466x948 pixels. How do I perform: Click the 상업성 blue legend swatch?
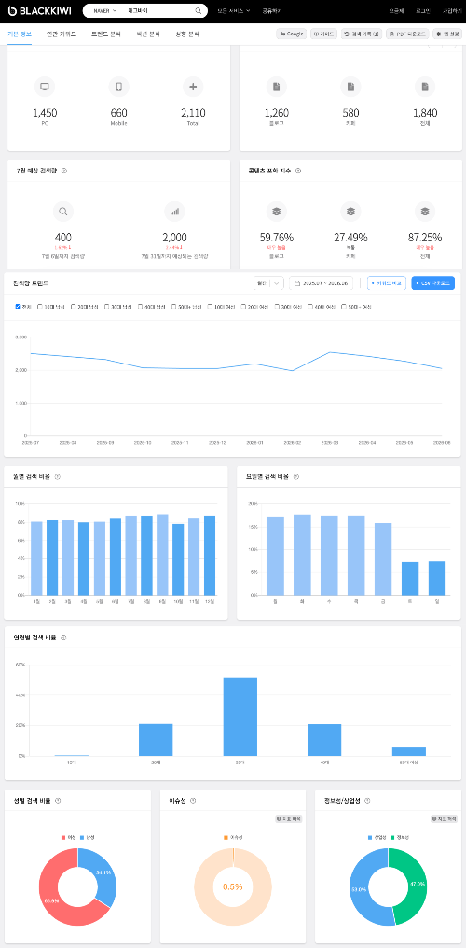(x=370, y=837)
